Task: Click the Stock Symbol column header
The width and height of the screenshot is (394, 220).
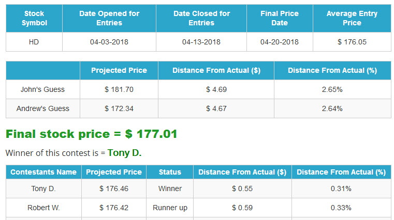Action: coord(34,18)
